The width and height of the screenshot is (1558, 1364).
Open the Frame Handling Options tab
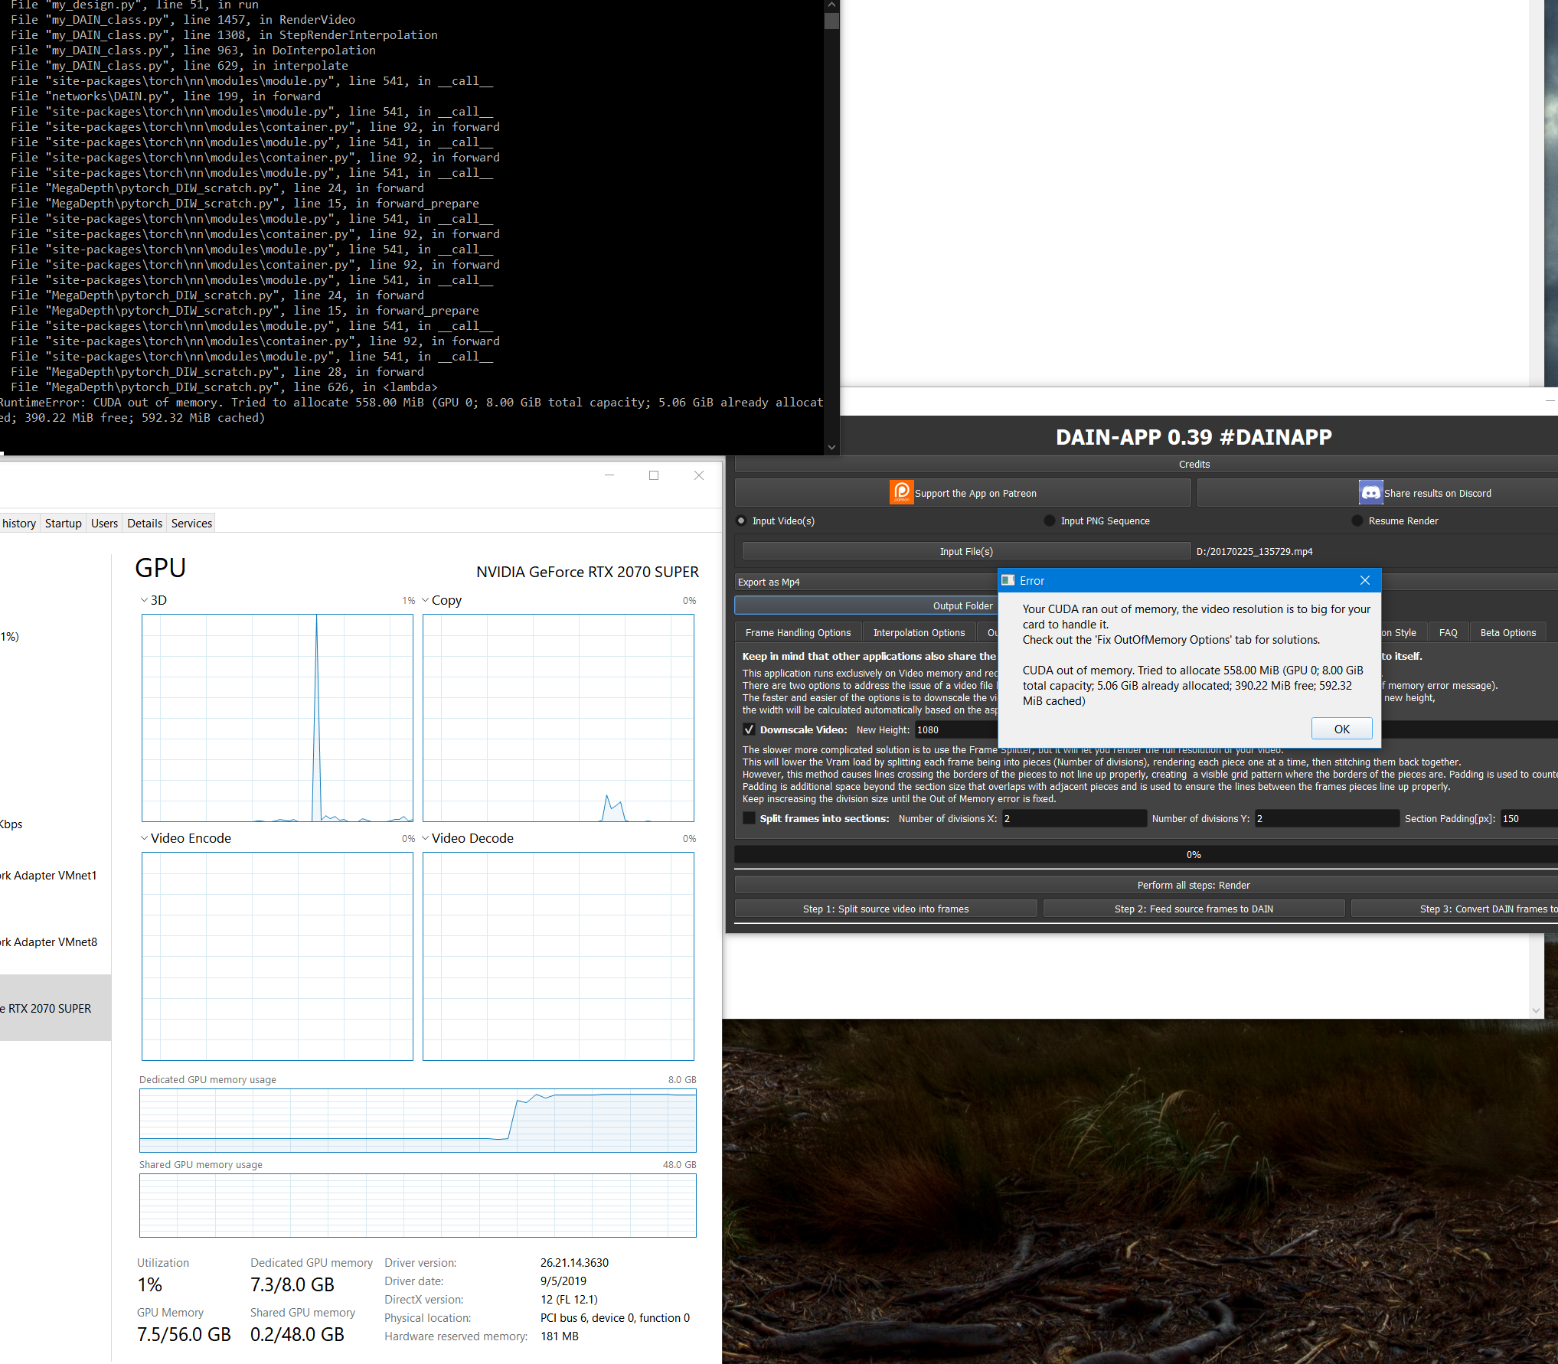799,632
